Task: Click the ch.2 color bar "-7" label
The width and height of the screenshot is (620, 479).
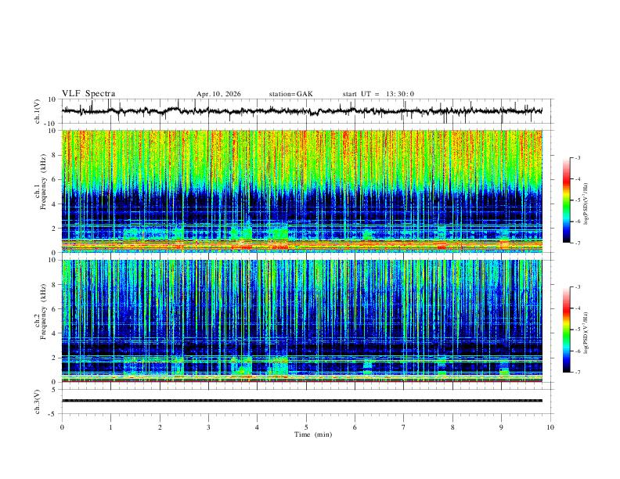Action: pyautogui.click(x=578, y=373)
